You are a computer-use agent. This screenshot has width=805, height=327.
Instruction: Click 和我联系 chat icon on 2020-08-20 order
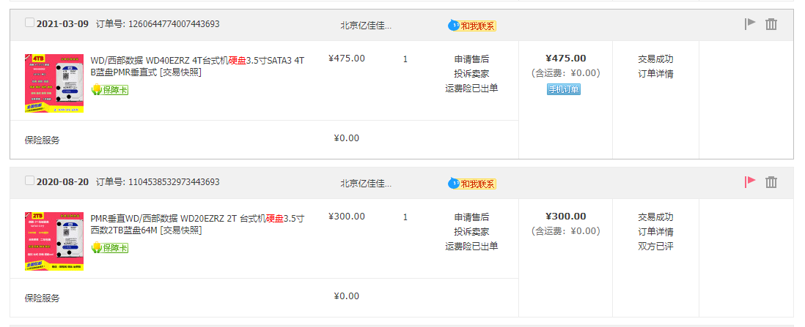[472, 184]
